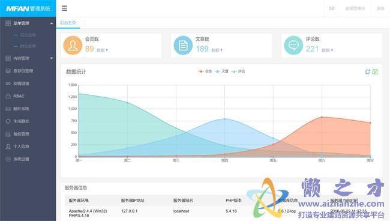Toggle 文章 series in chart legend
Image resolution: width=390 pixels, height=221 pixels.
pos(221,71)
